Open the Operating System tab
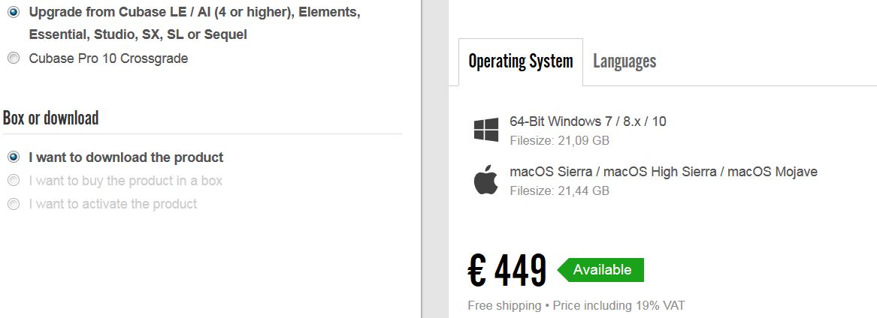This screenshot has width=877, height=318. coord(521,62)
